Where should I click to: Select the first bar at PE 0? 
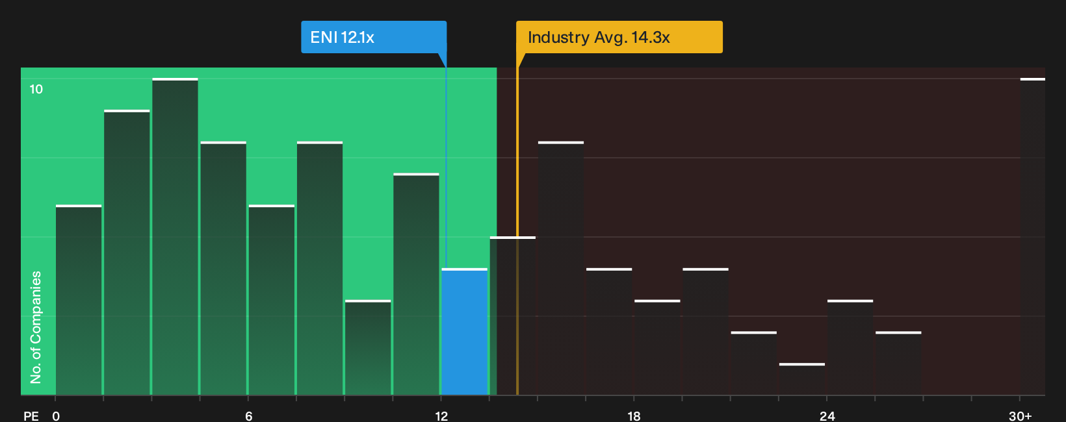(x=79, y=300)
